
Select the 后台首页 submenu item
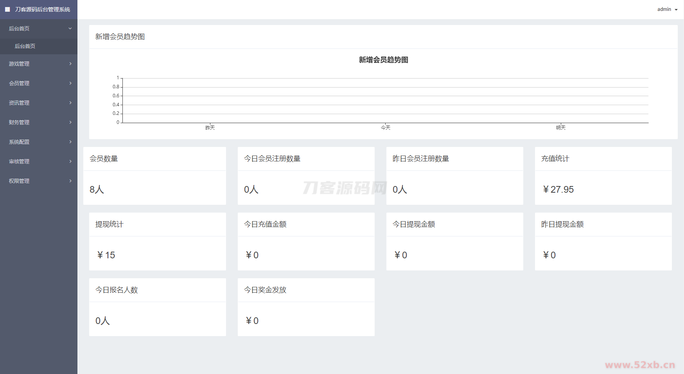pos(25,46)
